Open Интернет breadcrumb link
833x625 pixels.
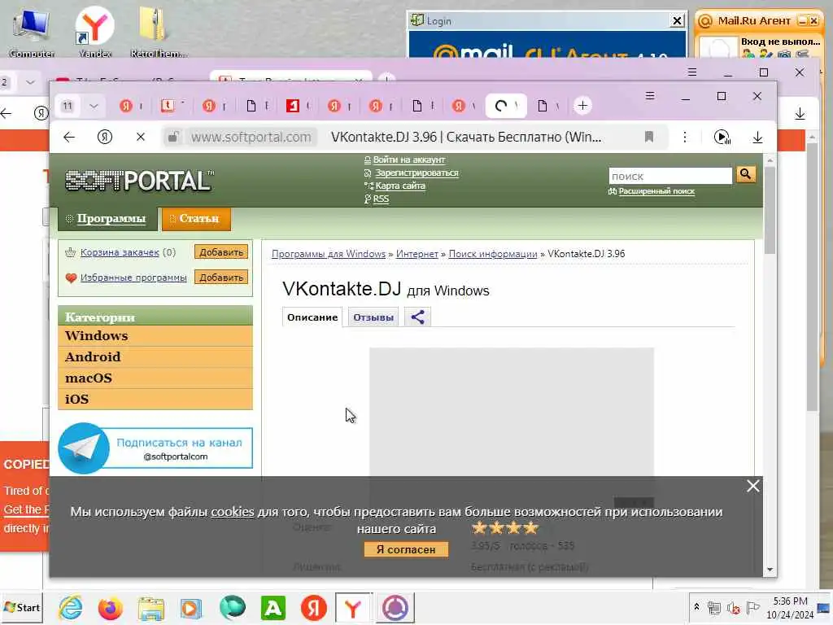[417, 254]
